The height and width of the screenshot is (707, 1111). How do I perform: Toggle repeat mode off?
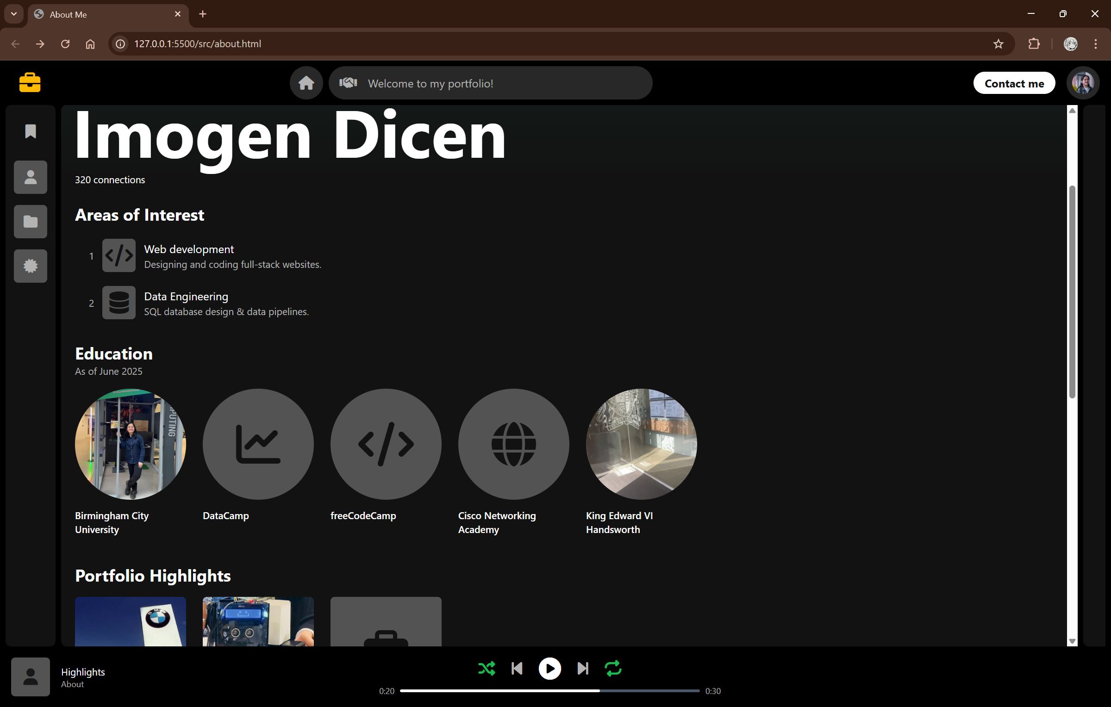pos(613,669)
